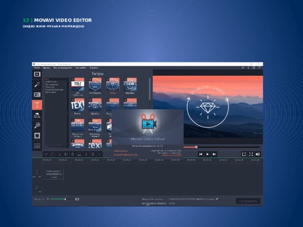303x227 pixels.
Task: Click the detach preview window icon
Action: pyautogui.click(x=244, y=154)
